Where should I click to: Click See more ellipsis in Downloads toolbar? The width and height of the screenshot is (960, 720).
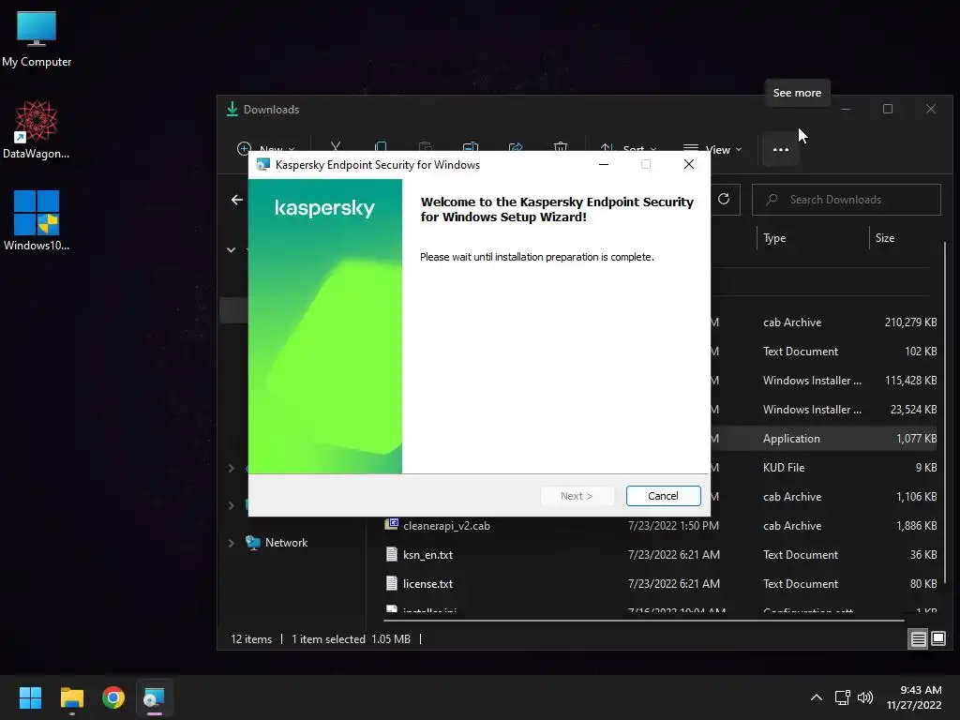(781, 149)
